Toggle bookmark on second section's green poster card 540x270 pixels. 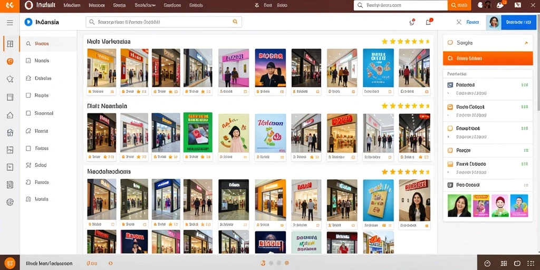tap(209, 157)
